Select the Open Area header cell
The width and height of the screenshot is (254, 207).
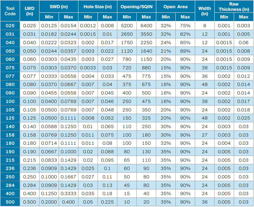[x=175, y=6]
